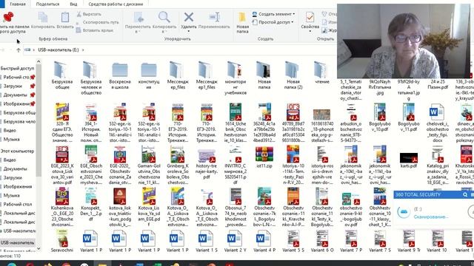This screenshot has height=266, width=474.
Task: Select ist11.zip archive file
Action: pos(264,157)
